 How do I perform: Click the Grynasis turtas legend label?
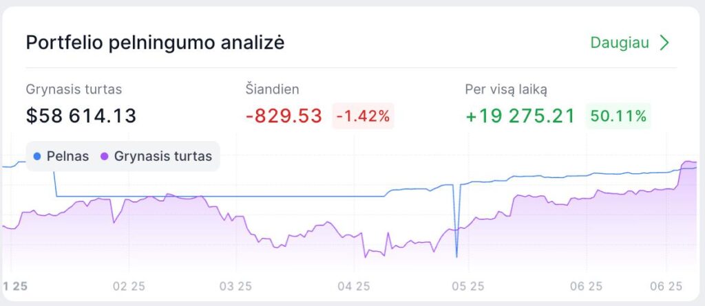[162, 156]
